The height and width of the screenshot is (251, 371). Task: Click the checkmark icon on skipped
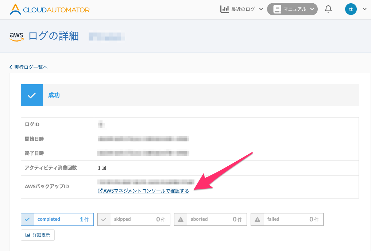tap(104, 220)
